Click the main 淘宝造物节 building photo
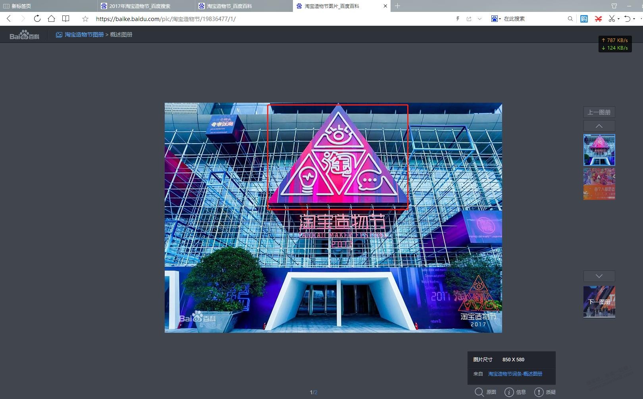The height and width of the screenshot is (399, 643). click(333, 218)
